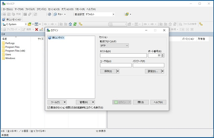Expand the arrow next to 保存 button

pyautogui.click(x=118, y=71)
